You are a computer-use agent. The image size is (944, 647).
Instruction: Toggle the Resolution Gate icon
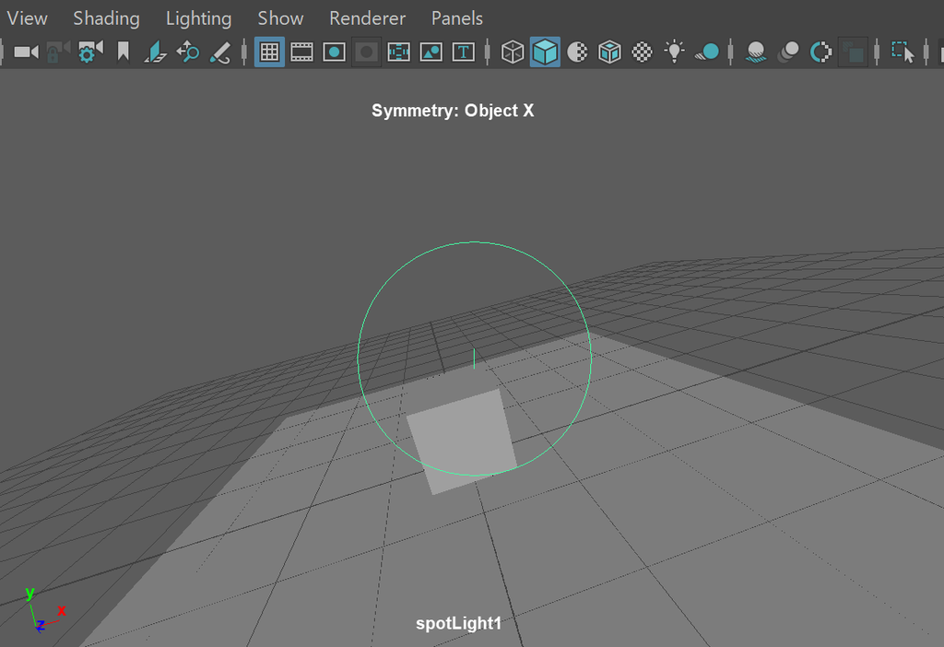click(x=334, y=53)
